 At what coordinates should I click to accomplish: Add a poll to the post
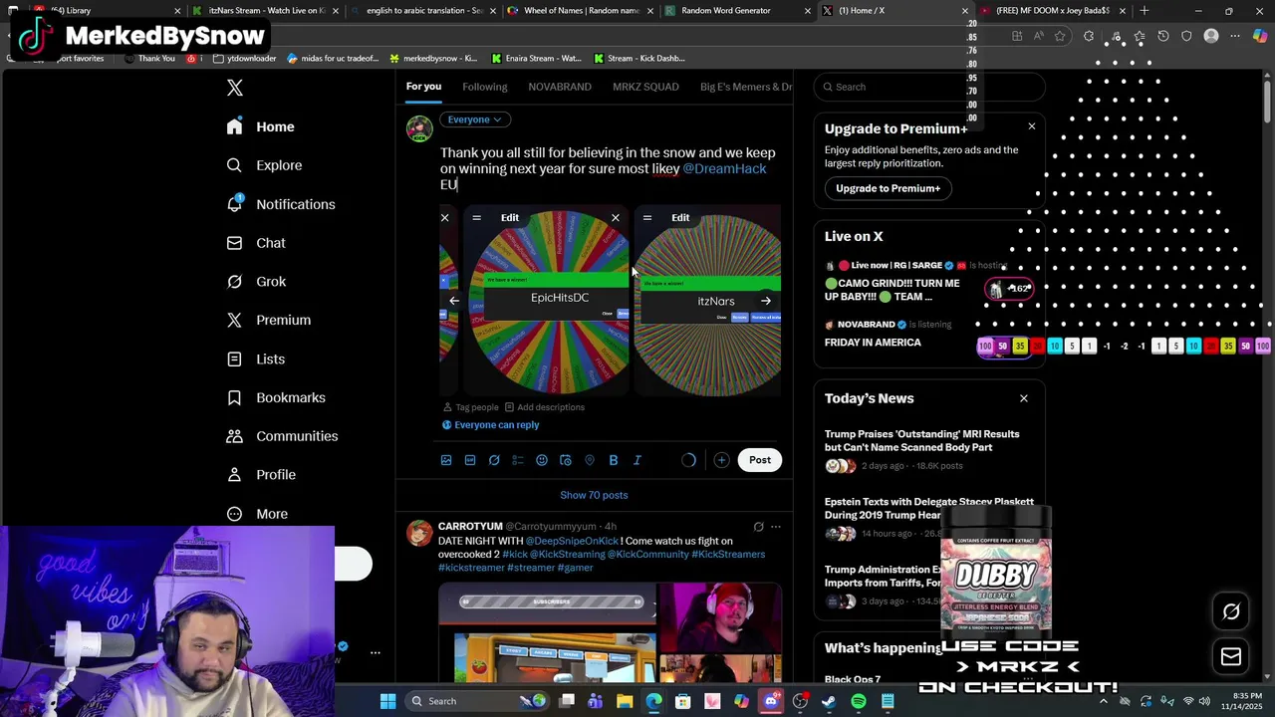pyautogui.click(x=518, y=460)
